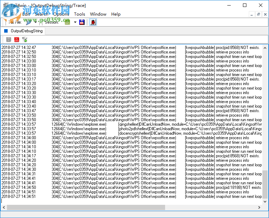Image resolution: width=269 pixels, height=218 pixels.
Task: Open the Edit menu
Action: pos(26,14)
